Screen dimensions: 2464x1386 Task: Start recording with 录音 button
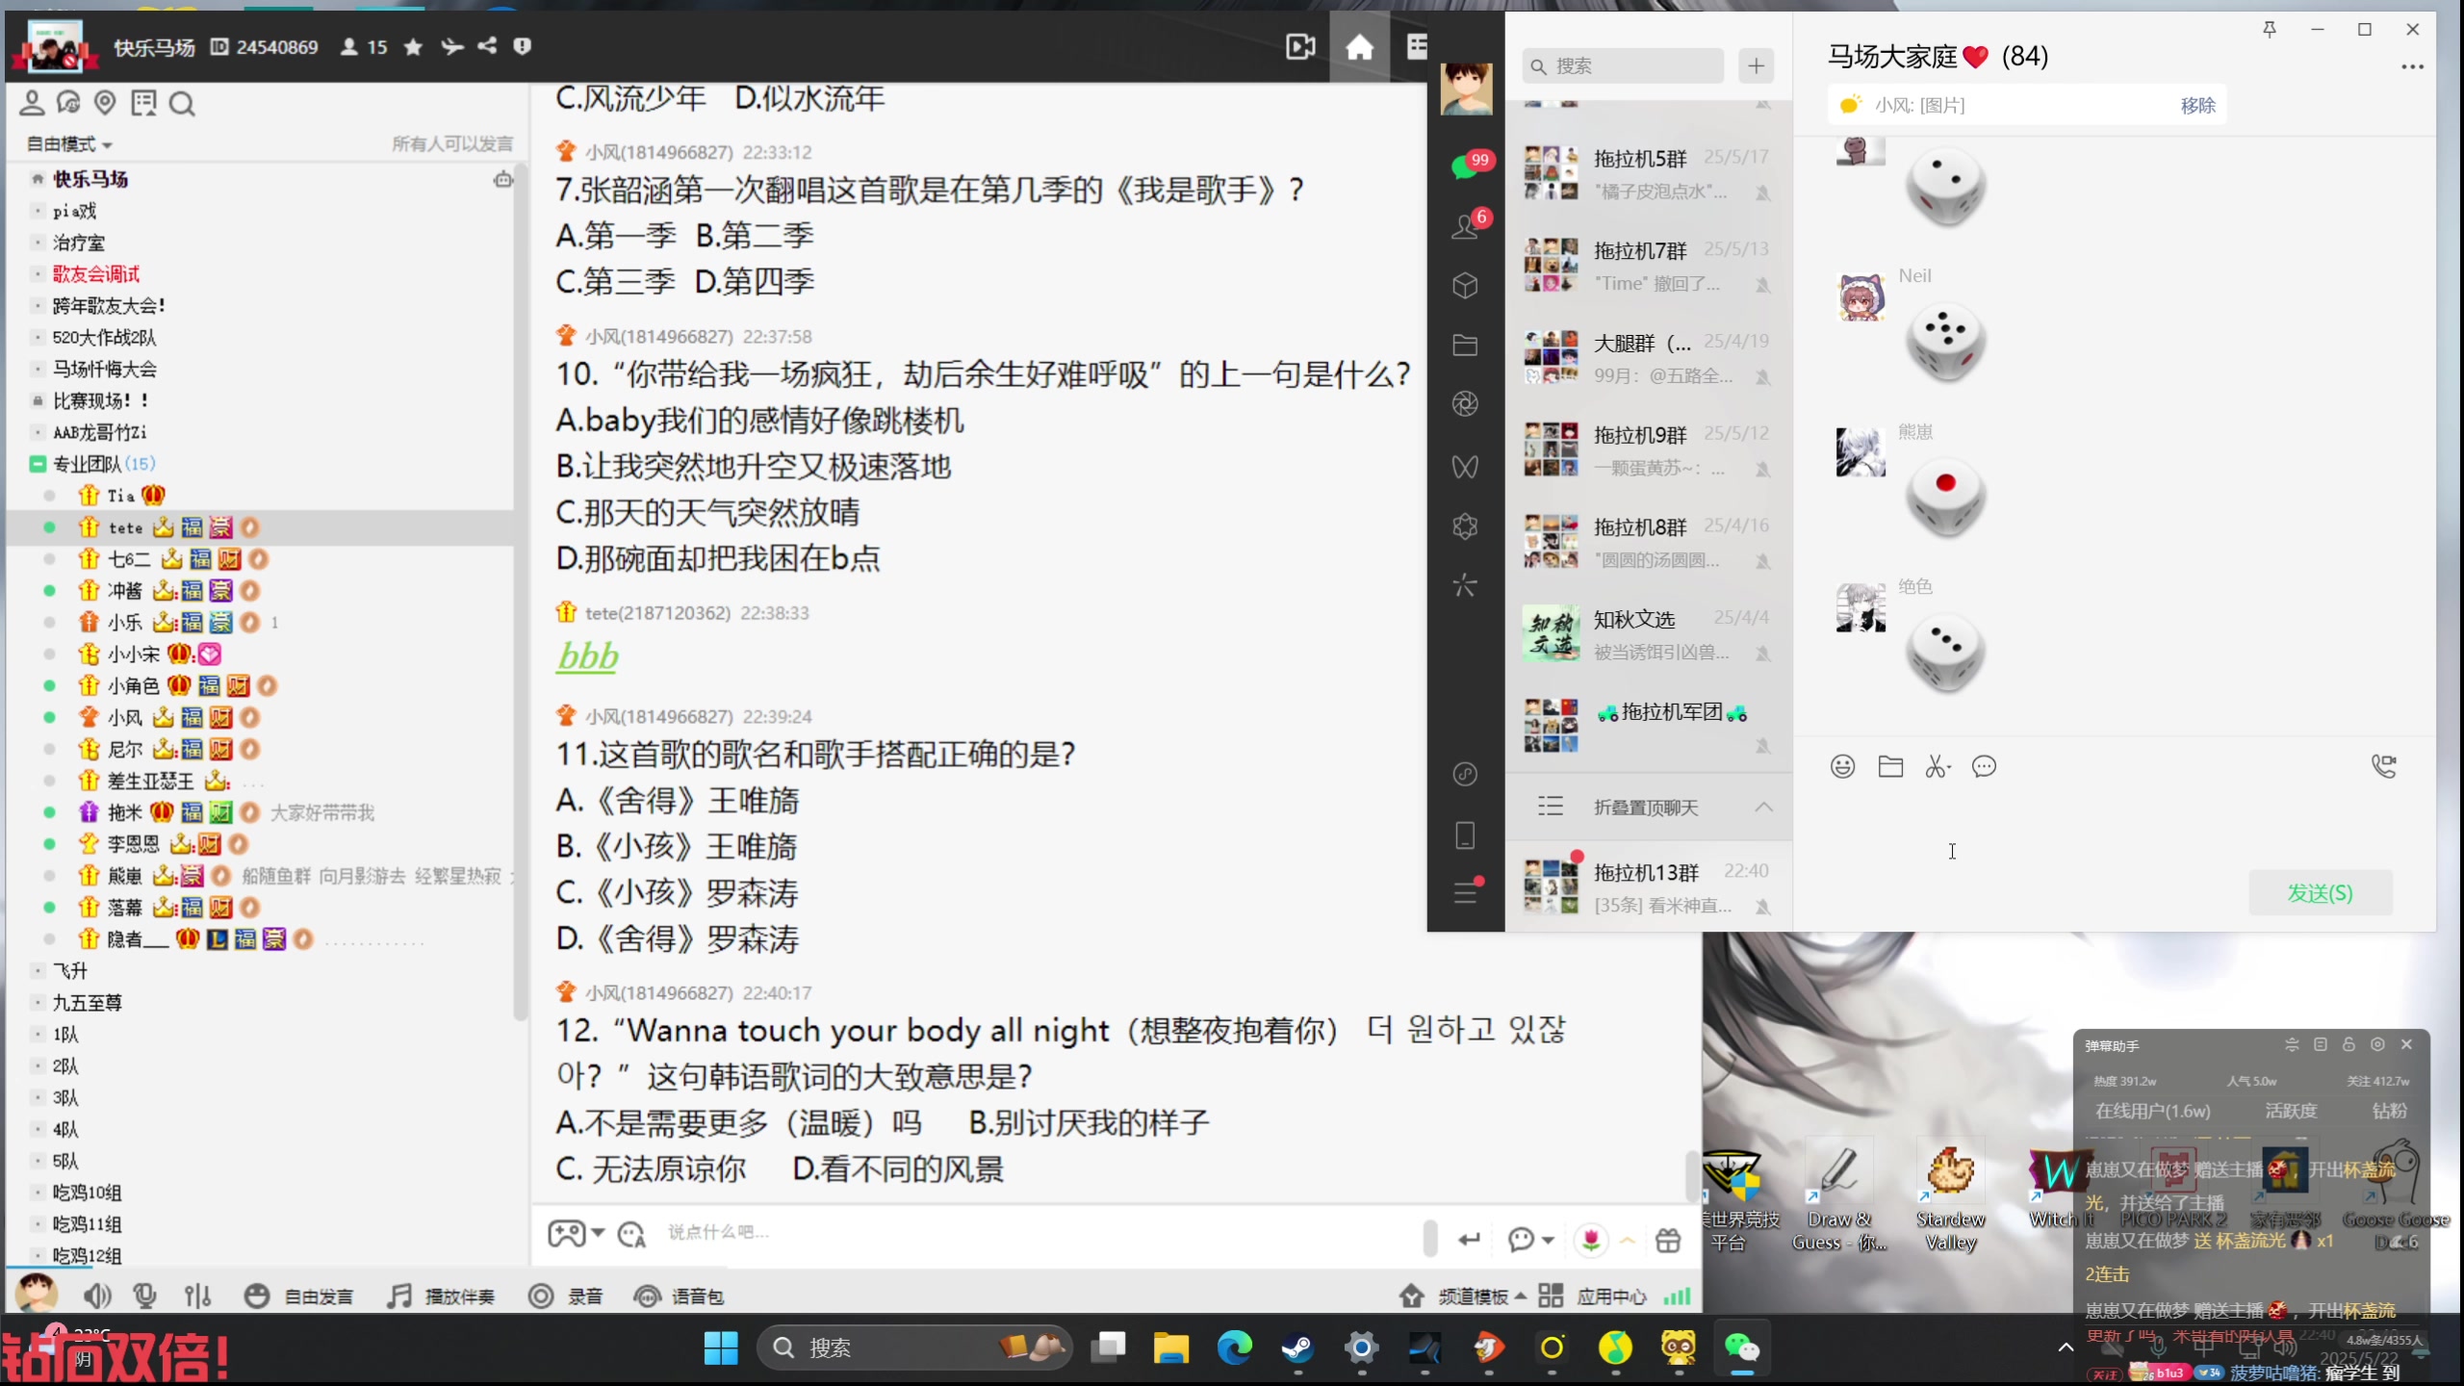(x=565, y=1296)
